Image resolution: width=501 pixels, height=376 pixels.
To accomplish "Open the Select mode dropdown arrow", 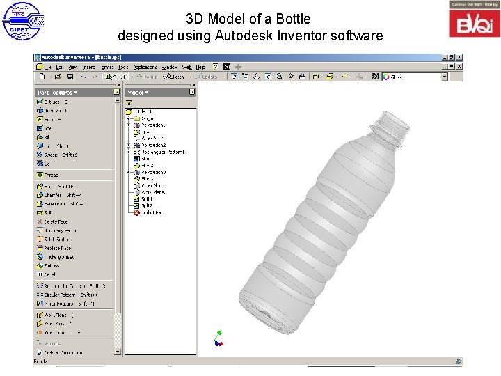I will [132, 77].
